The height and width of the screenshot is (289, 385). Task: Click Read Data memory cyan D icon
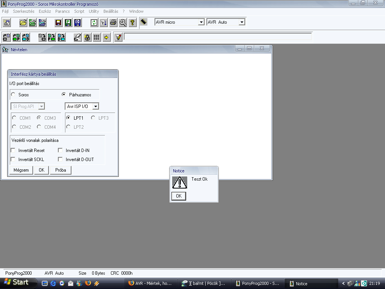click(x=26, y=37)
